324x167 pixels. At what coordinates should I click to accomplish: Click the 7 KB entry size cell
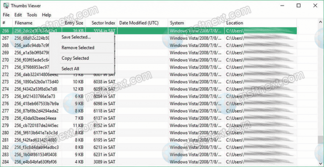(79, 118)
